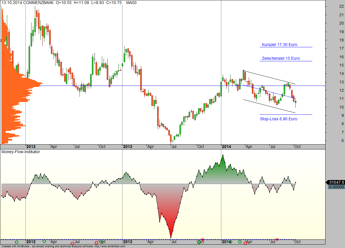
Task: Click the "13.10.2014 COMMERZBANK" chart title
Action: coord(27,3)
